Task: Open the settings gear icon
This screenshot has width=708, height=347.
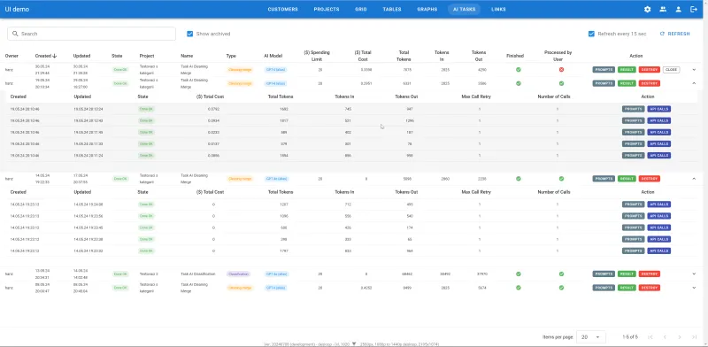Action: (648, 9)
